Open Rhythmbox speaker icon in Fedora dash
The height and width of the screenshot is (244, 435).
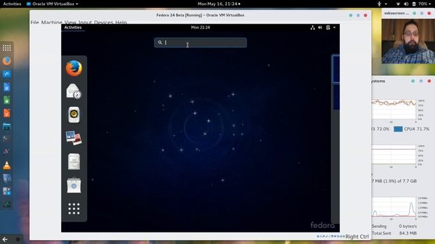pos(74,115)
